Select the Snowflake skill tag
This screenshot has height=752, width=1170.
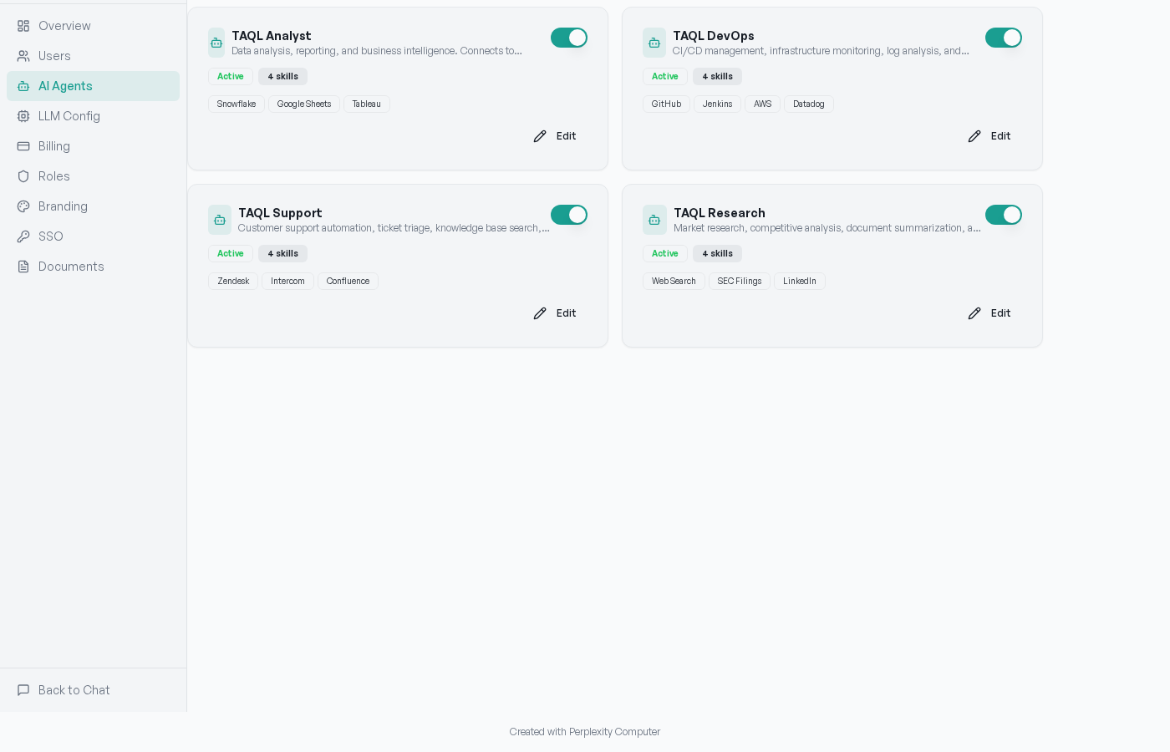point(236,104)
